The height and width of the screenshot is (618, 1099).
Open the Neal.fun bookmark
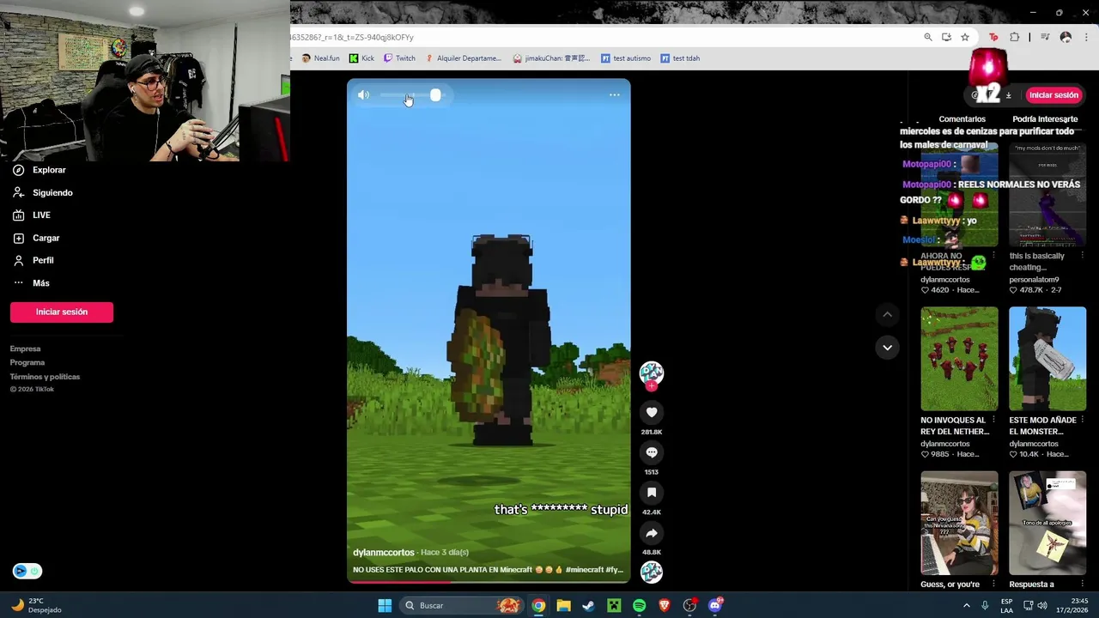click(320, 58)
